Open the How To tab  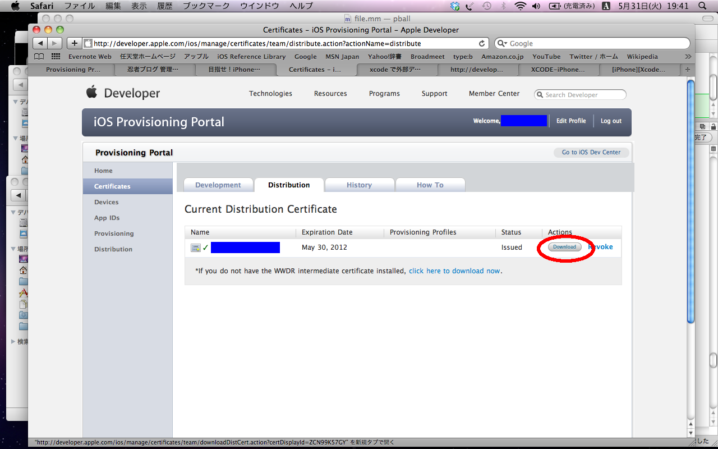tap(430, 185)
